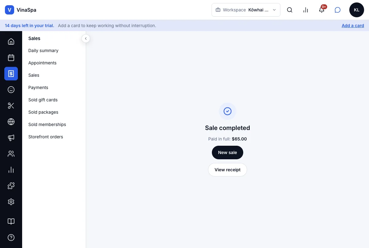Open the Clients smiley icon
This screenshot has width=369, height=248.
point(11,90)
